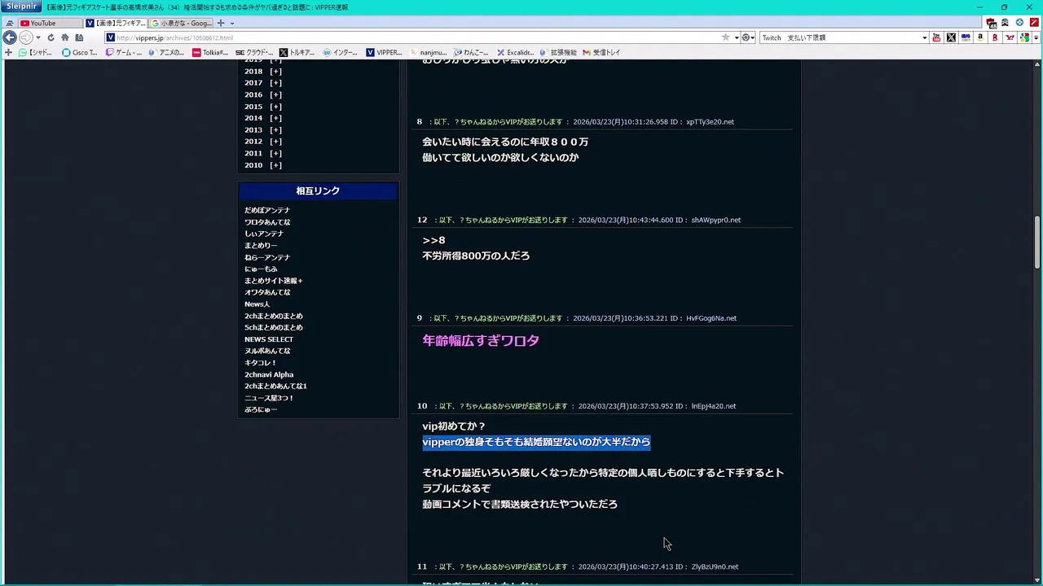
Task: Add bookmark with the plus icon on bookmarks bar
Action: pyautogui.click(x=8, y=52)
